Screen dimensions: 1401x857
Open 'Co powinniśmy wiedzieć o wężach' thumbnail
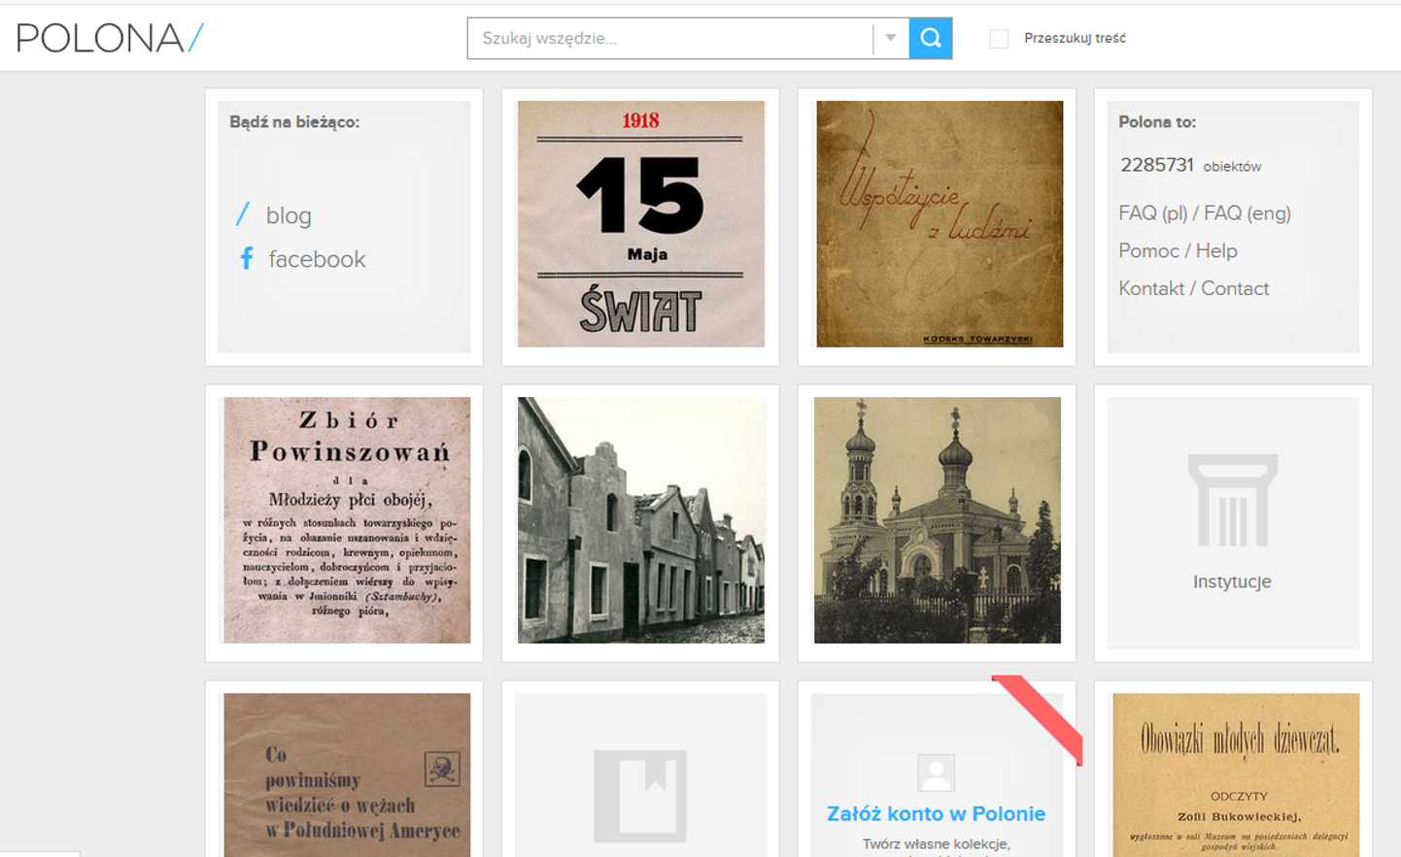coord(347,775)
